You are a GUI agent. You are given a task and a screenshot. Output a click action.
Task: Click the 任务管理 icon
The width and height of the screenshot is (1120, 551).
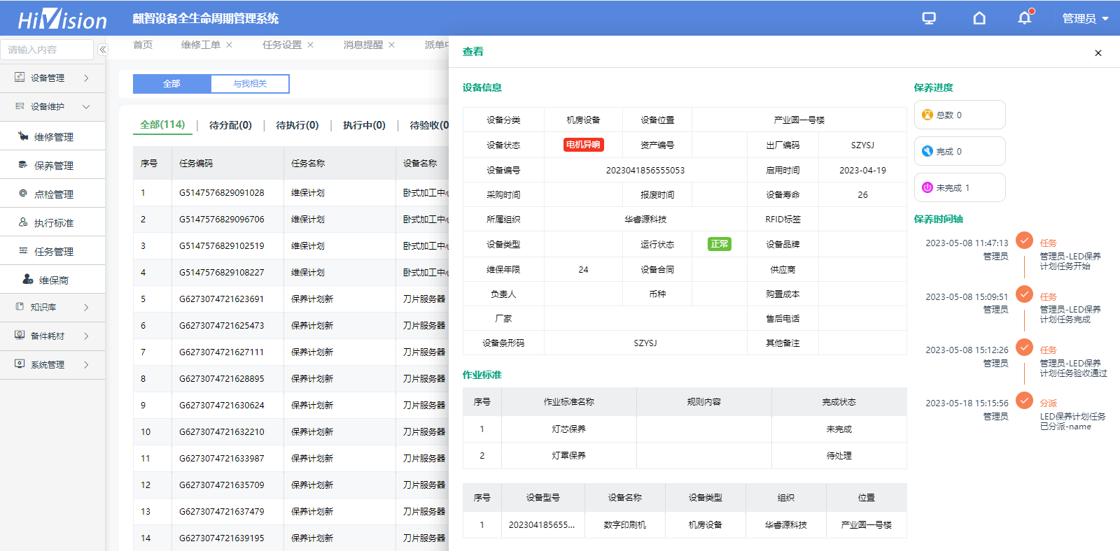click(x=23, y=250)
